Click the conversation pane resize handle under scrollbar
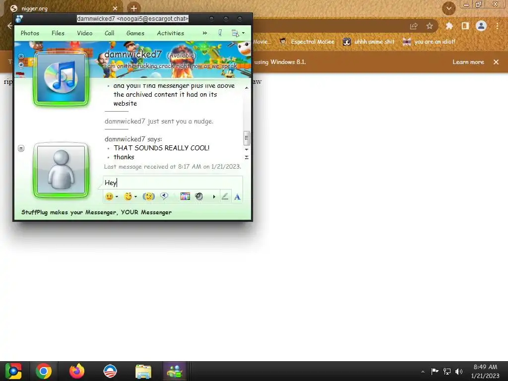 click(x=247, y=157)
